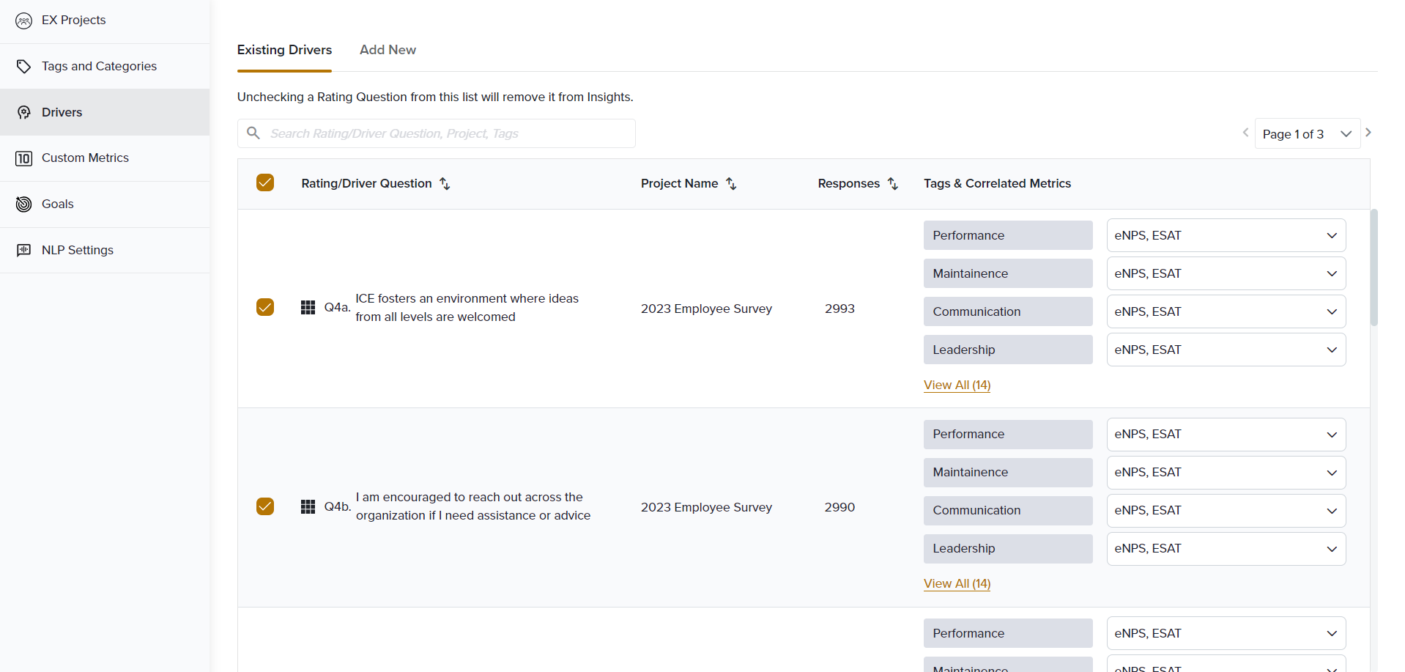Toggle the select-all header checkbox
1405x672 pixels.
coord(265,182)
